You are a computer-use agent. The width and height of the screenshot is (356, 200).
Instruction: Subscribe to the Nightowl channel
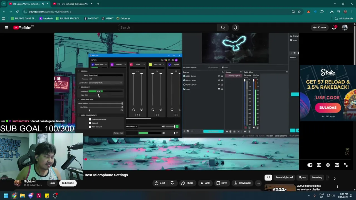point(68,183)
